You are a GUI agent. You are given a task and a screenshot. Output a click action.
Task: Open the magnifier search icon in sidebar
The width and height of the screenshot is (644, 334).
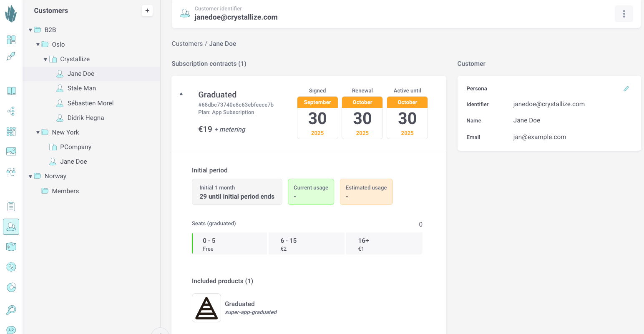(11, 310)
